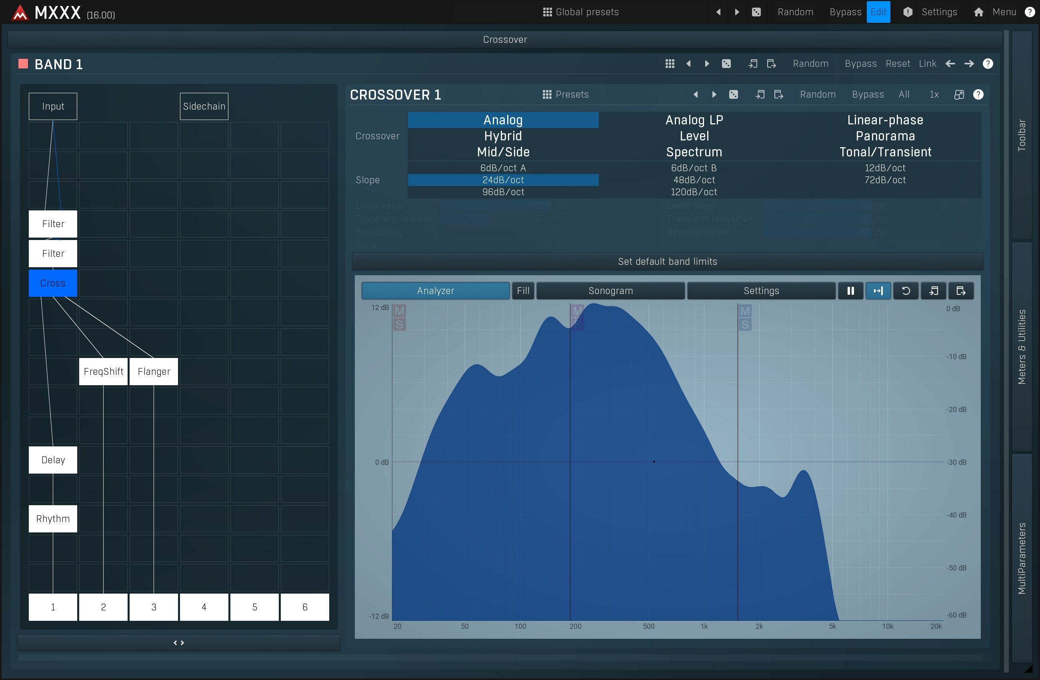The height and width of the screenshot is (680, 1040).
Task: Click the dice randomization icon next to Global presets
Action: tap(757, 12)
